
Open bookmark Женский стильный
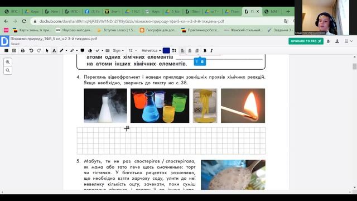[x=243, y=30]
